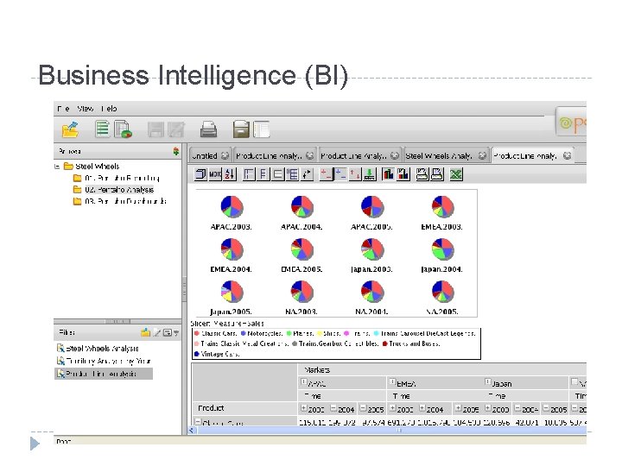Open the Steel Wheels Analysis file
The height and width of the screenshot is (466, 622).
[98, 349]
